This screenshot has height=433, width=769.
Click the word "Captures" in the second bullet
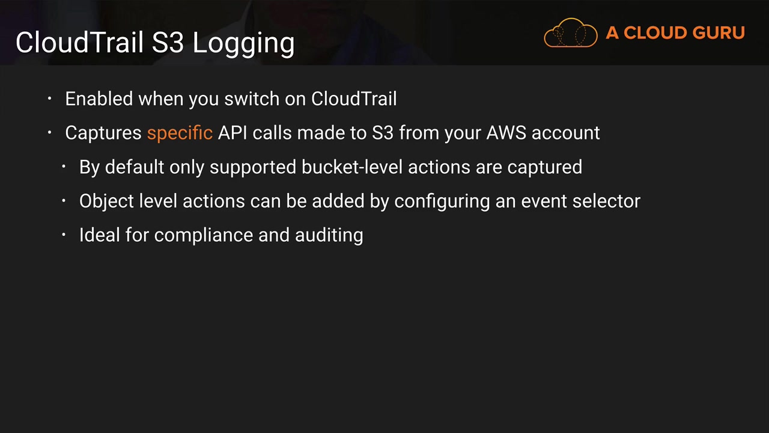click(x=103, y=133)
